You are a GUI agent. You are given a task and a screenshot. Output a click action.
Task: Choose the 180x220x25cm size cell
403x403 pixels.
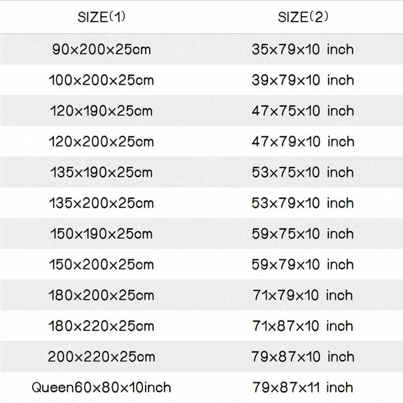101,326
